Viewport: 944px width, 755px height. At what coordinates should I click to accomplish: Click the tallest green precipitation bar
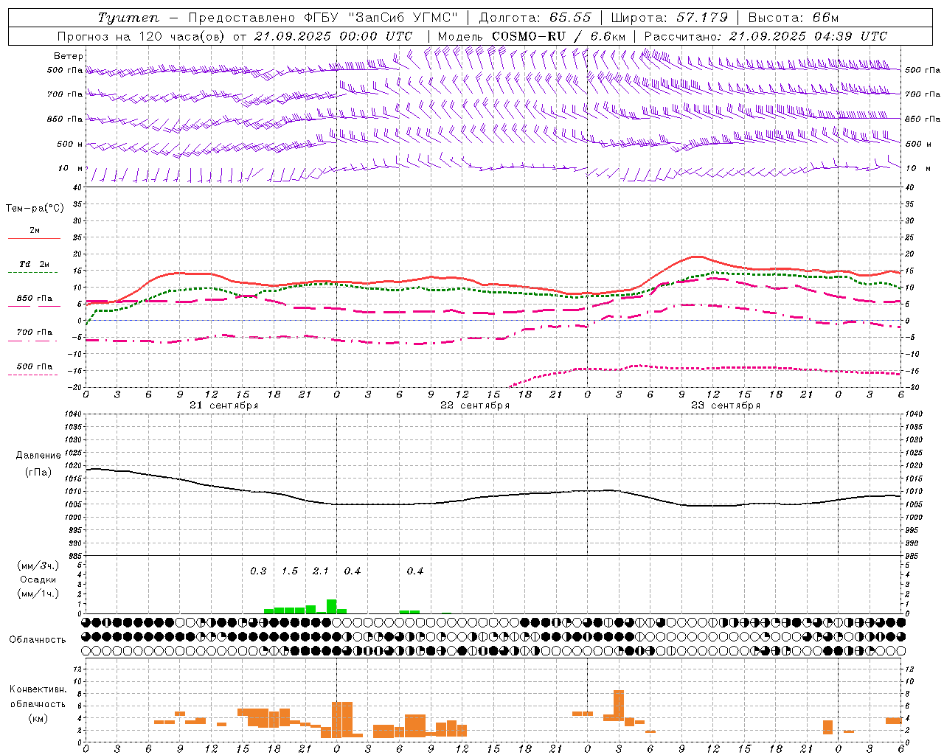331,606
